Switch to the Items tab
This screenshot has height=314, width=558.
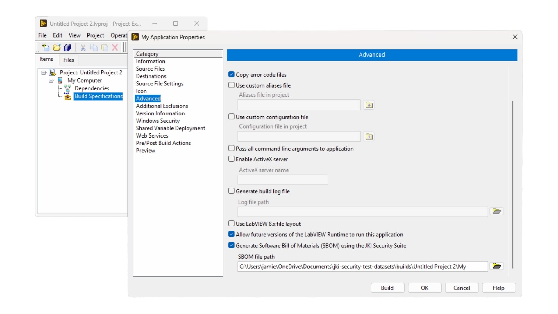pyautogui.click(x=46, y=59)
